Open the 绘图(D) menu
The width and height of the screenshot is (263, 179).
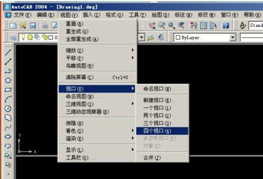click(x=160, y=15)
